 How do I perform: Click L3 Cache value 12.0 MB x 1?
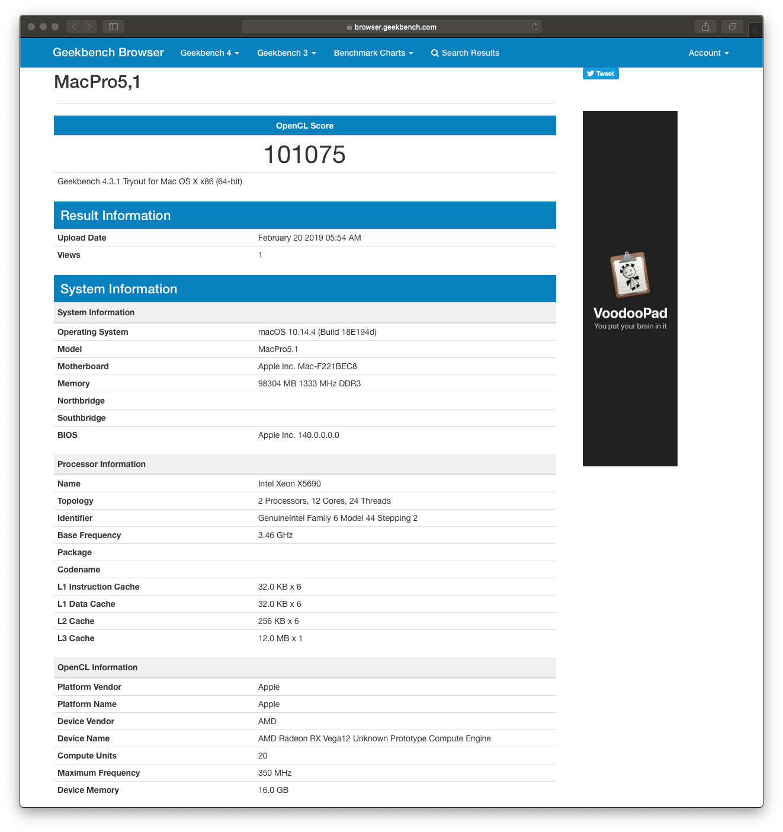click(x=280, y=638)
